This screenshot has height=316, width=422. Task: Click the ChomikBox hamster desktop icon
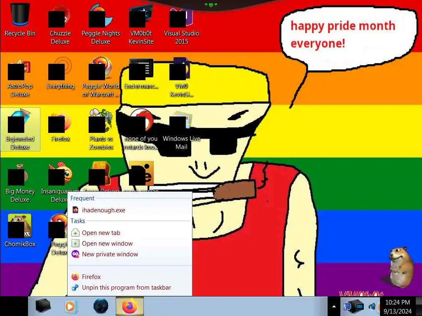click(x=20, y=230)
